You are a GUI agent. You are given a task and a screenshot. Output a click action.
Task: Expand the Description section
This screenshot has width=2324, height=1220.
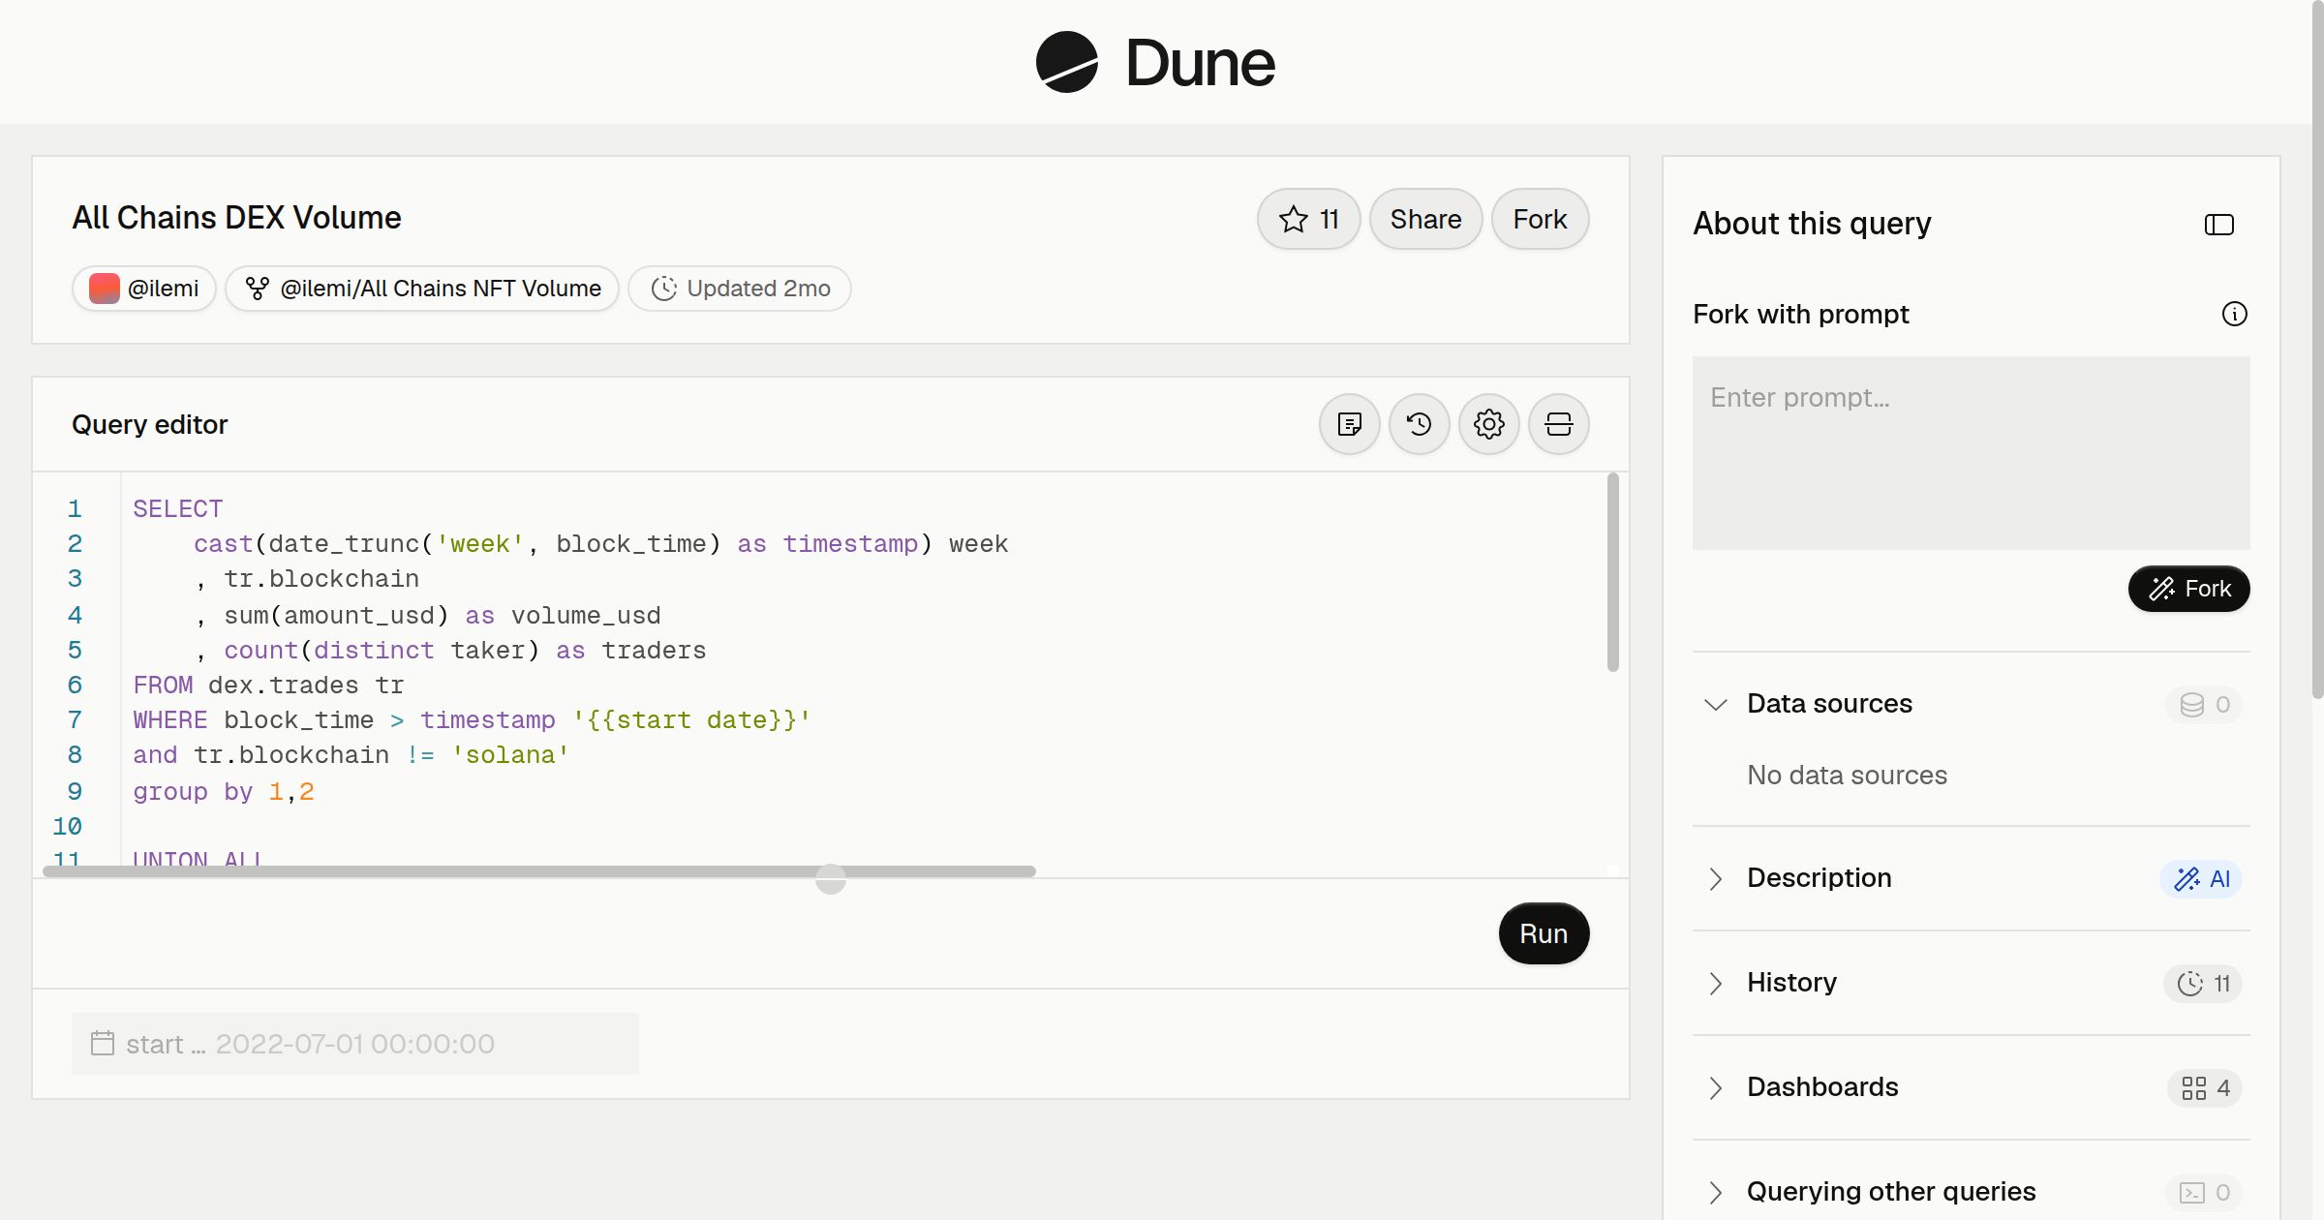tap(1716, 878)
